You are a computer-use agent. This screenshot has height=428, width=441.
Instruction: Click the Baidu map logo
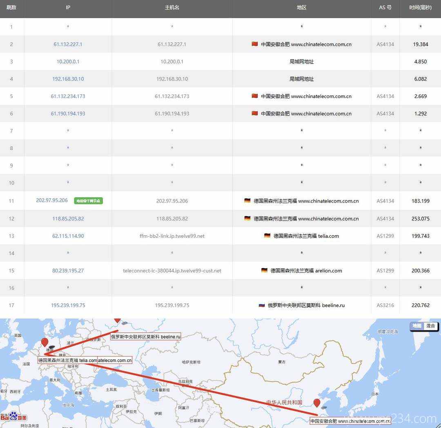pos(13,417)
